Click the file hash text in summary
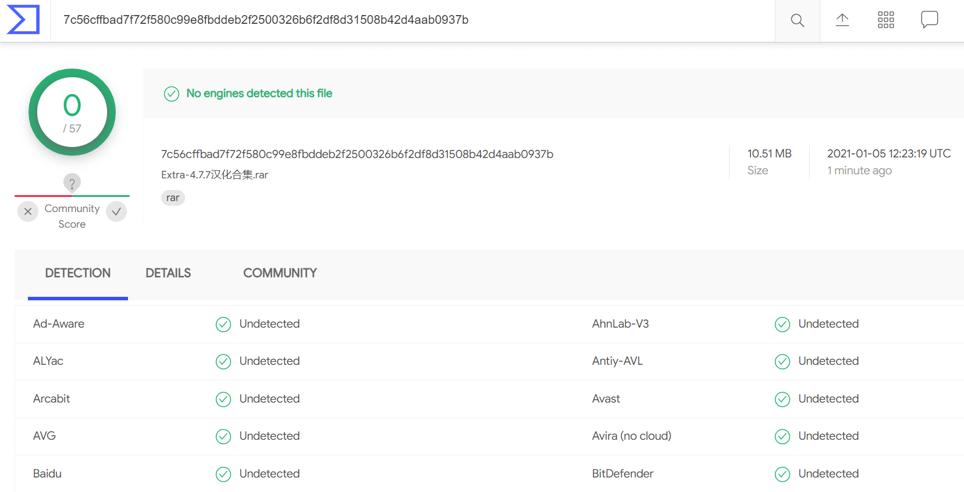This screenshot has width=964, height=492. tap(357, 154)
